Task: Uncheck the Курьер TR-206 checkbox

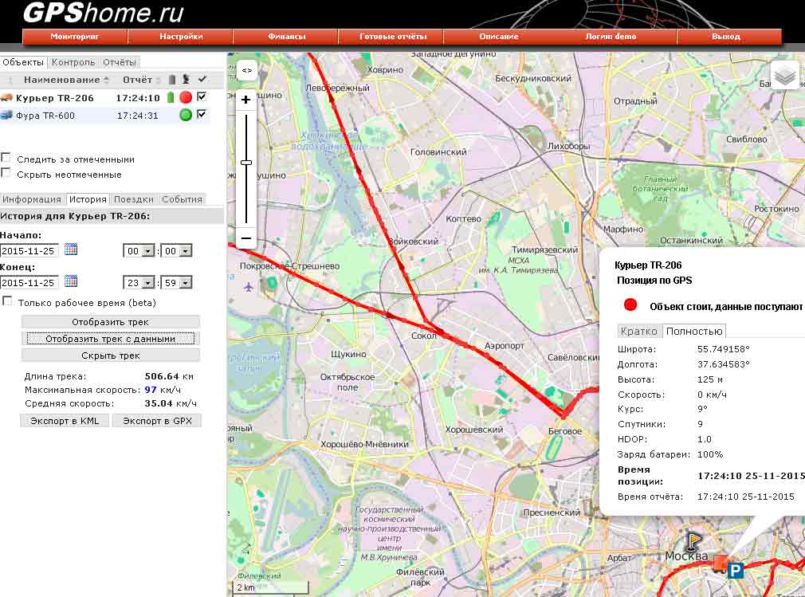Action: [202, 96]
